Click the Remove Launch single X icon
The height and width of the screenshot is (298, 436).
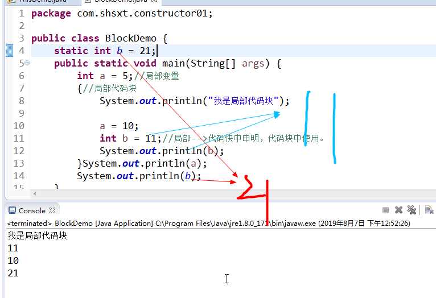point(398,210)
